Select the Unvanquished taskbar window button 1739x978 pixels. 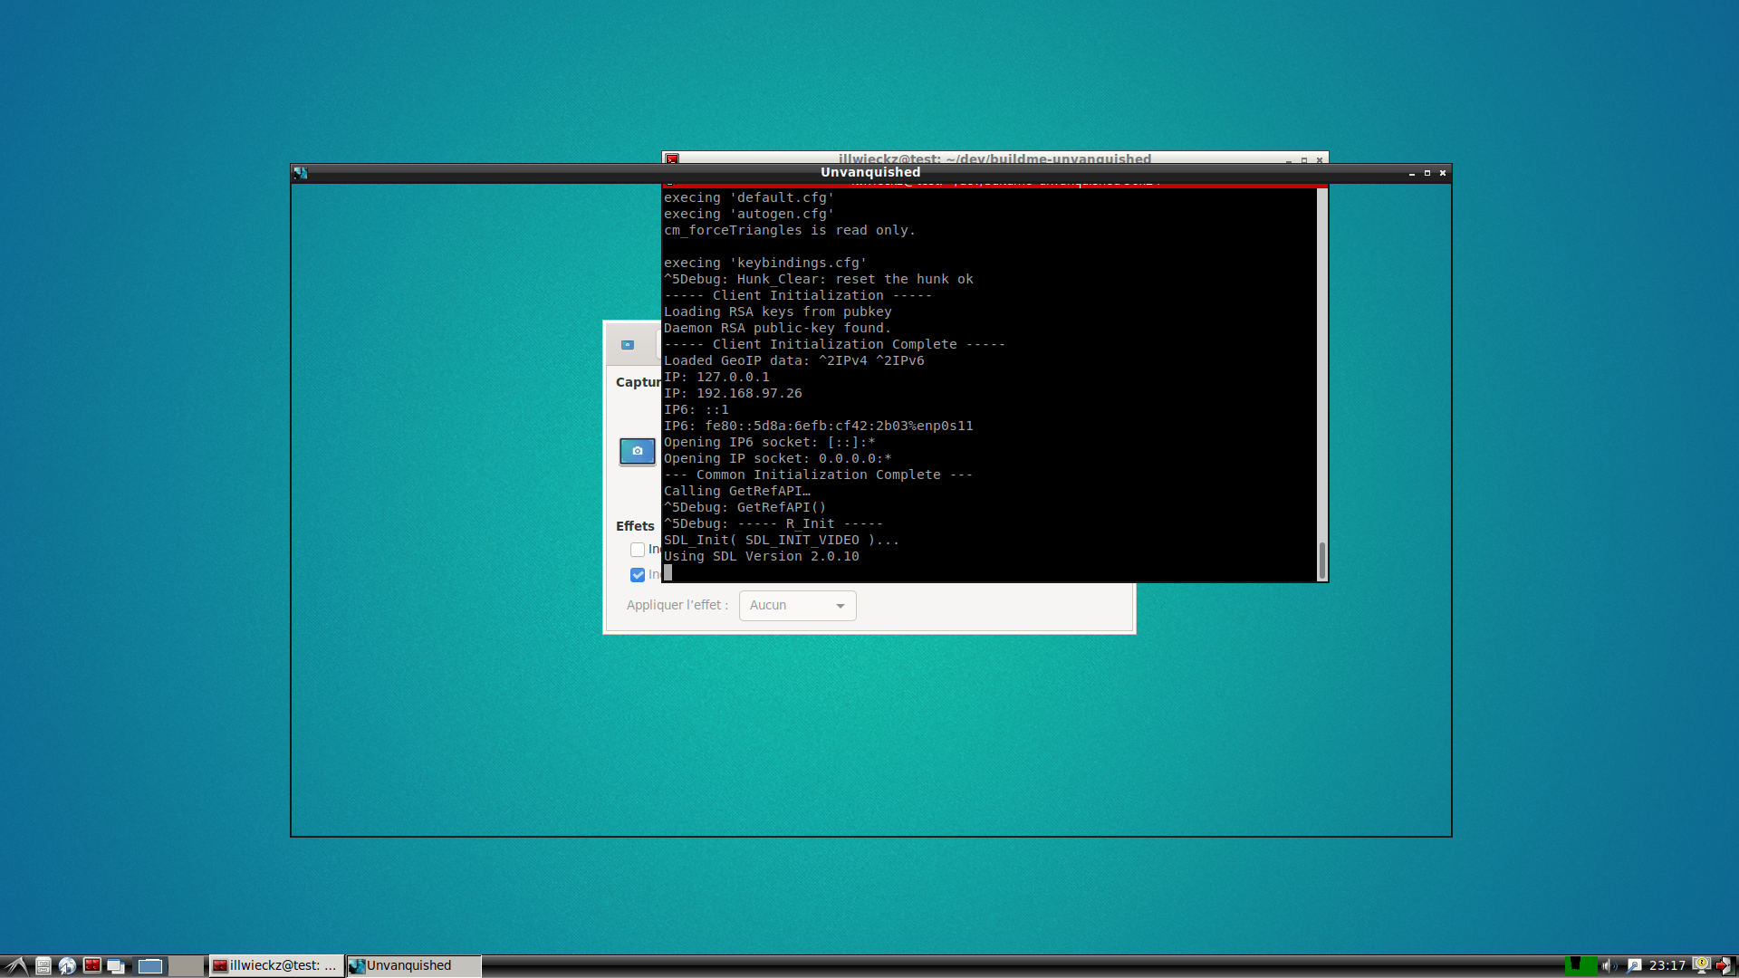(x=413, y=965)
